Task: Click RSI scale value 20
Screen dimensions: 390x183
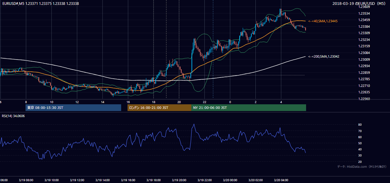Action: (360, 162)
